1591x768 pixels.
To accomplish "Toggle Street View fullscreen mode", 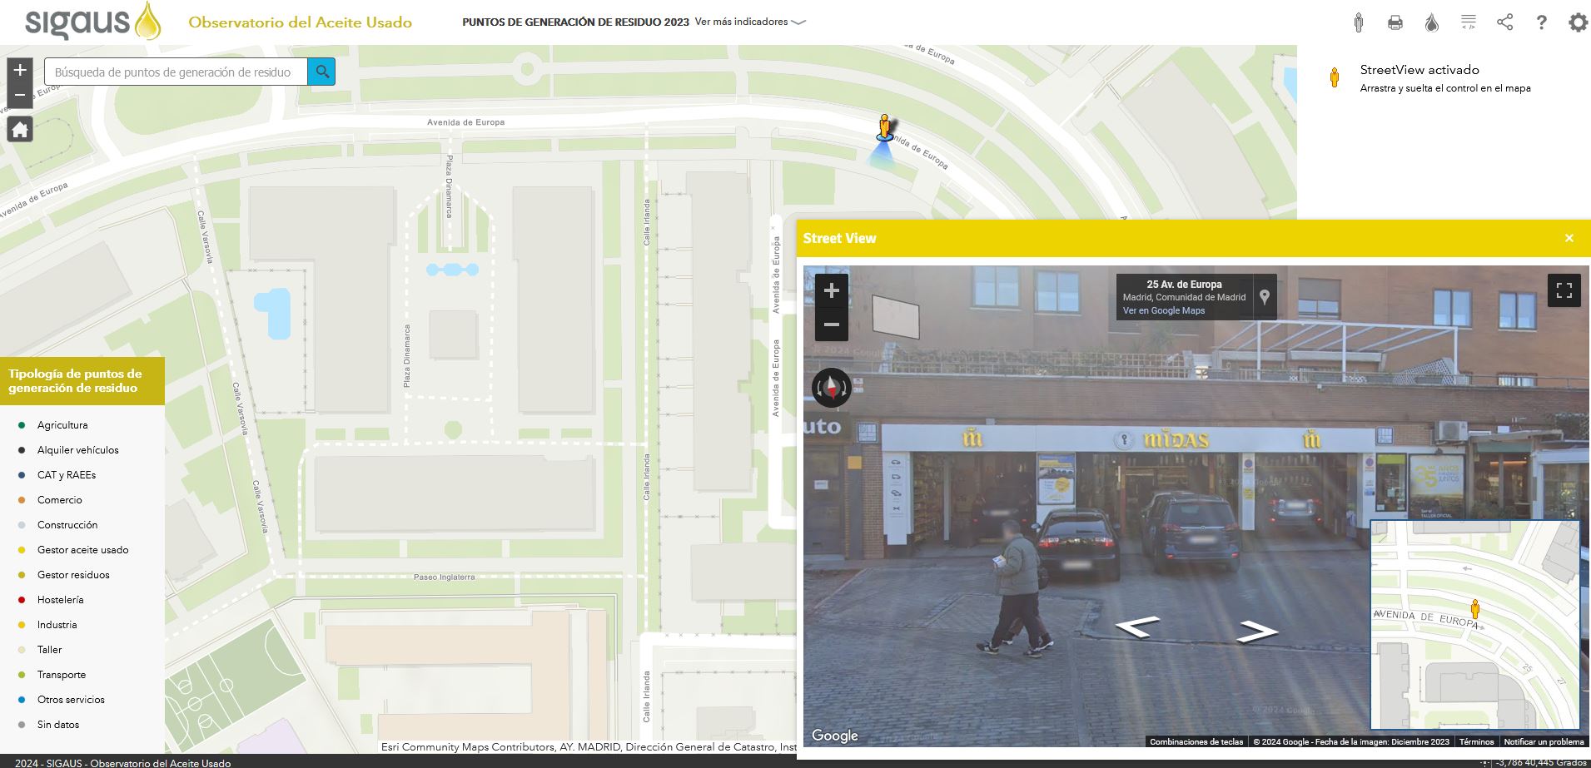I will pos(1564,290).
